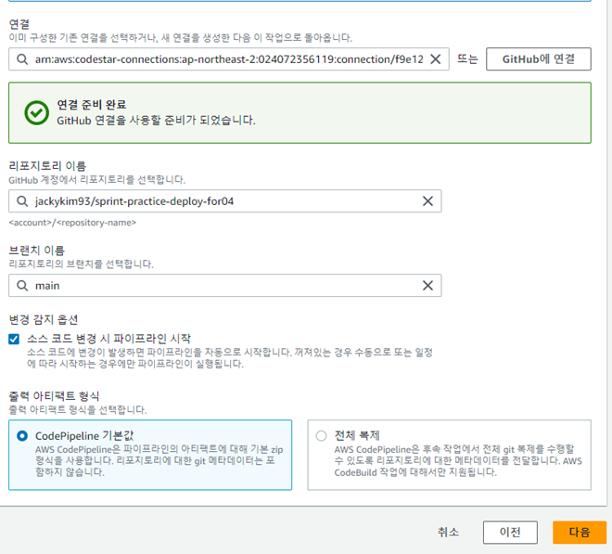This screenshot has width=612, height=554.
Task: Click 전체 복제 description about git 복제
Action: (458, 461)
